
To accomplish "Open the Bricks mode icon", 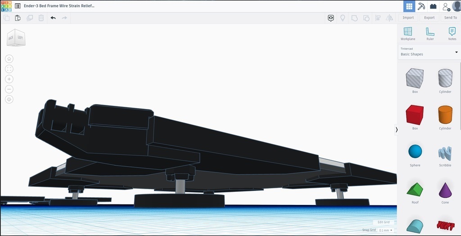I will [433, 6].
